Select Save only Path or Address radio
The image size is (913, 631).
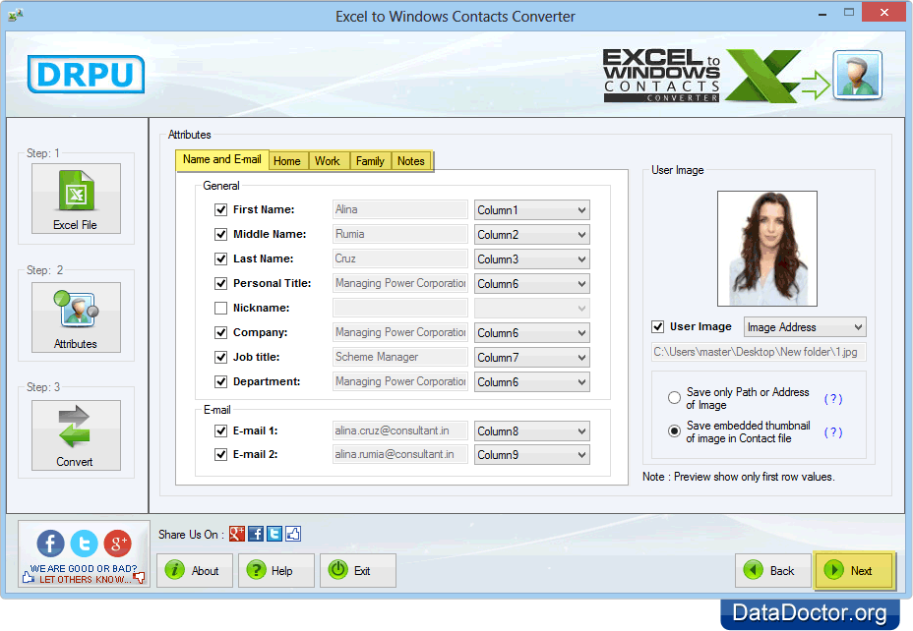674,398
